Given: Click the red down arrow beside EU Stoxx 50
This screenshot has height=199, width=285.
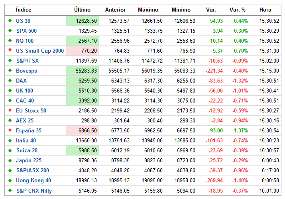Looking at the screenshot, I should (10, 110).
